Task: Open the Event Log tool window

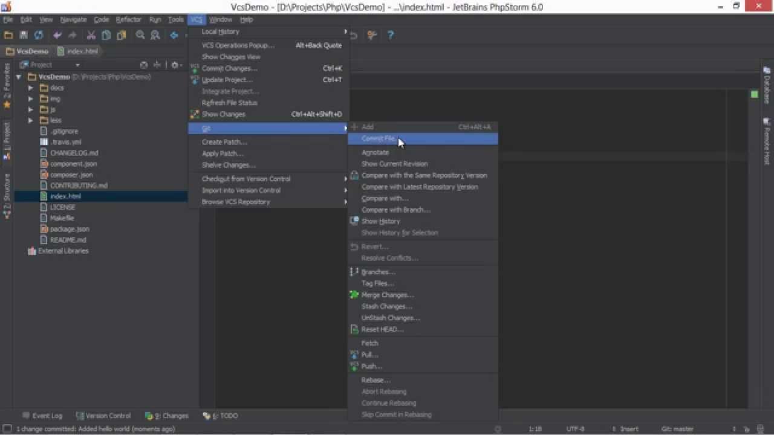Action: coord(42,416)
